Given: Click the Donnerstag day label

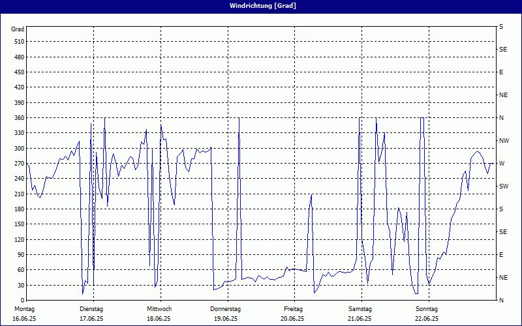Looking at the screenshot, I should tap(226, 309).
